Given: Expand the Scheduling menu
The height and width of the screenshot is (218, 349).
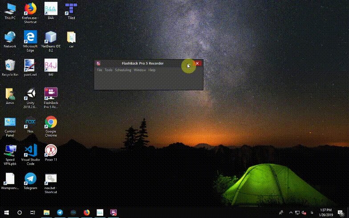Looking at the screenshot, I should coord(123,70).
